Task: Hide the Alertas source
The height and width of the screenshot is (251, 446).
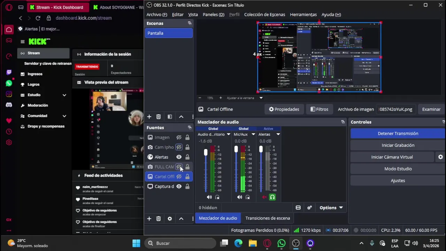Action: point(179,157)
